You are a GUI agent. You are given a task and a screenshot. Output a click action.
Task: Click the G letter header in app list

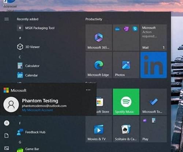coord(20,142)
